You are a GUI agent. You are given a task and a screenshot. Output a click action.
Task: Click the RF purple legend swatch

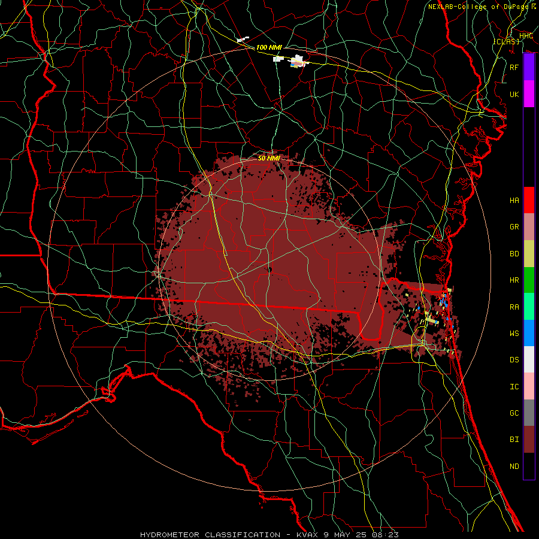point(529,67)
